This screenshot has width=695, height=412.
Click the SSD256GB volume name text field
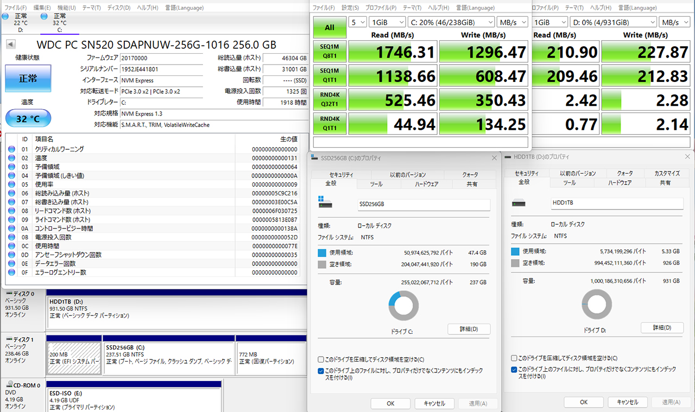[424, 205]
